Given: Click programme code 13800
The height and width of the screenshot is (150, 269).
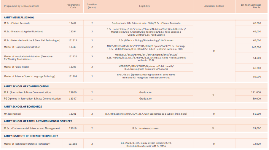Looking at the screenshot, I should click(73, 92).
